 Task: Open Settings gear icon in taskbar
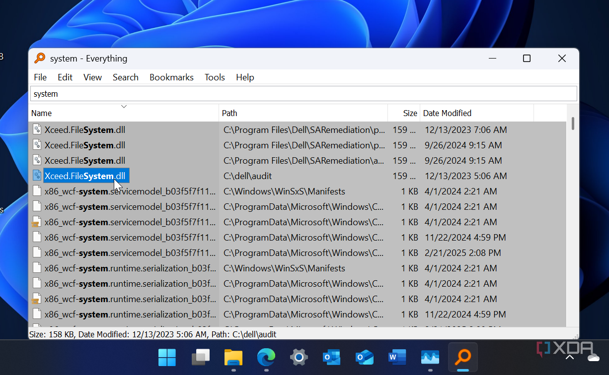[x=299, y=357]
